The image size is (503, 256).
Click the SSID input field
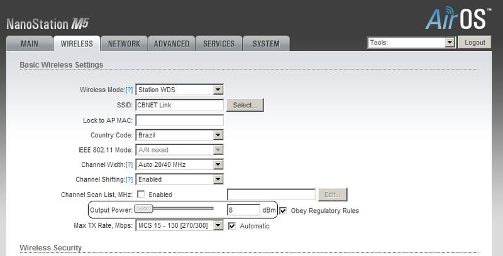tap(179, 105)
